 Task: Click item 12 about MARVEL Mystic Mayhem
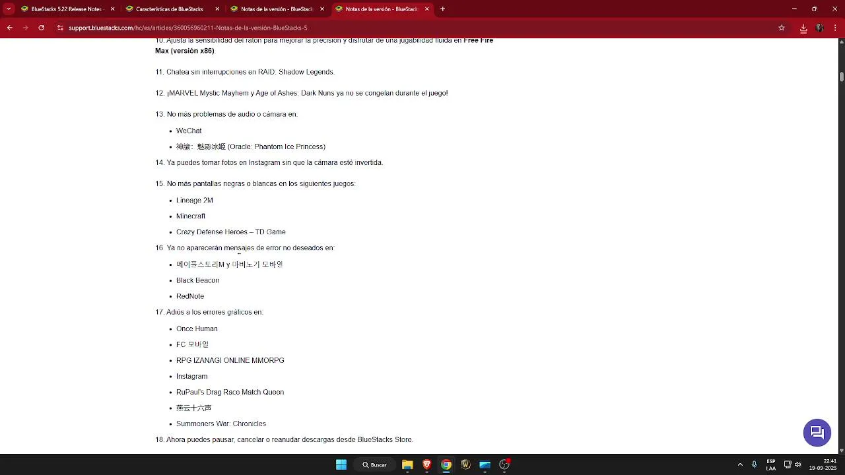[302, 93]
